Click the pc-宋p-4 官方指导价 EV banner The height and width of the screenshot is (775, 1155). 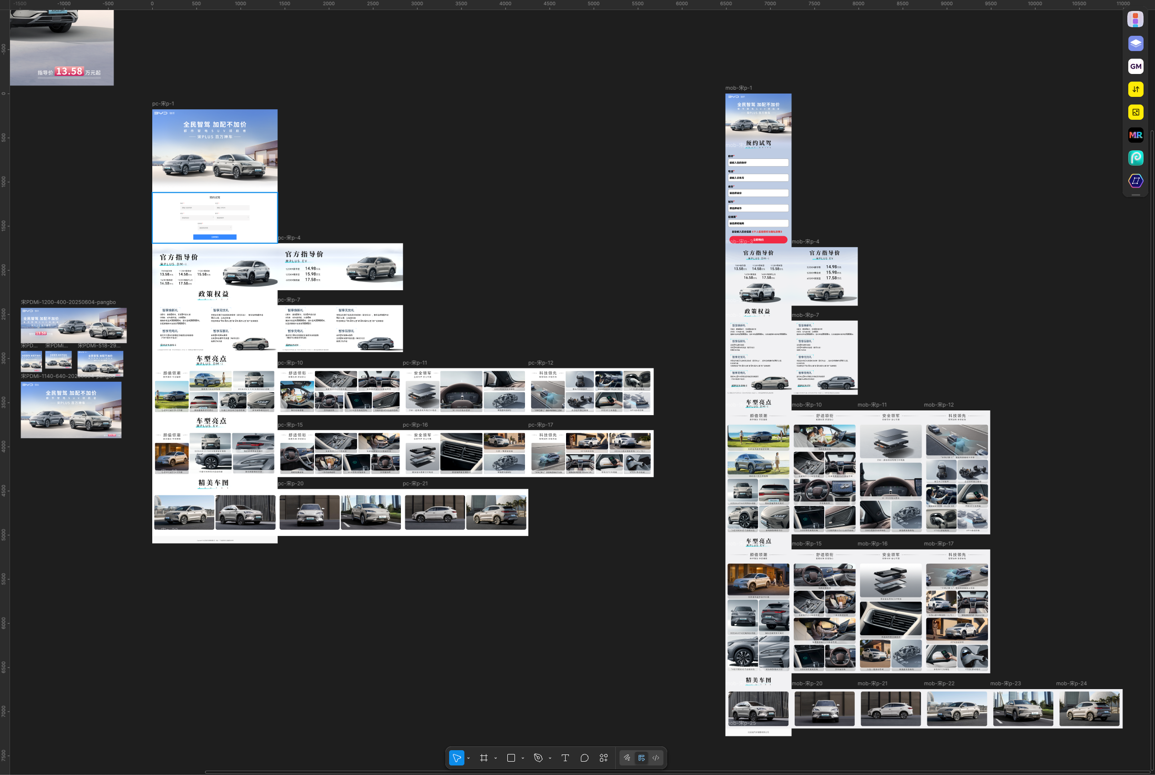pyautogui.click(x=340, y=266)
